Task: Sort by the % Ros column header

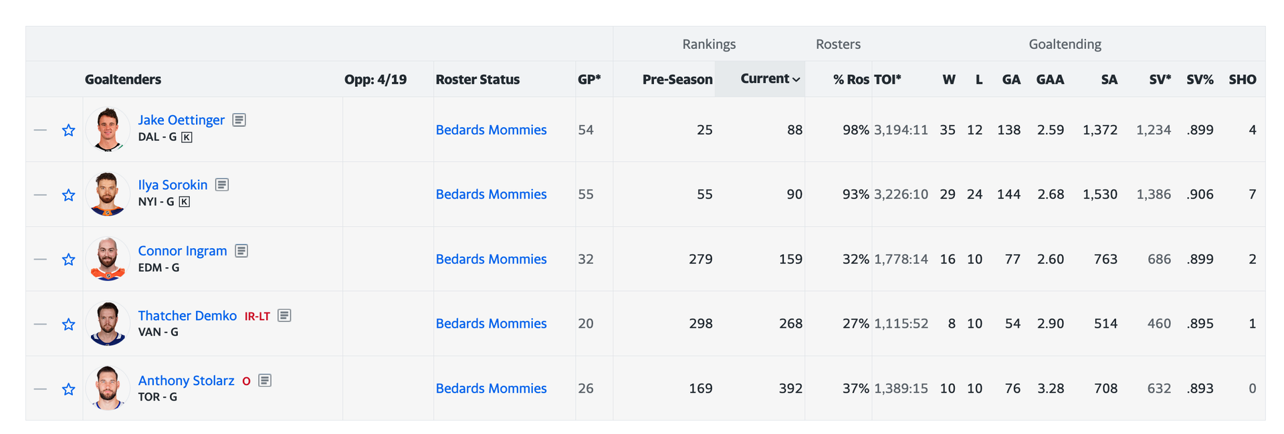Action: 851,80
